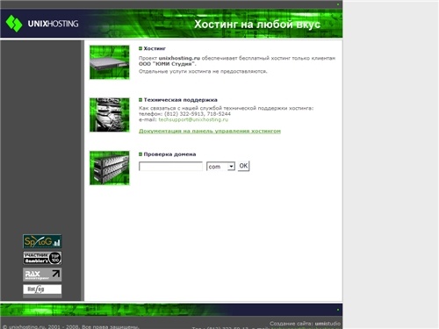Click the Техническая поддержка heading
The height and width of the screenshot is (329, 439).
click(181, 100)
